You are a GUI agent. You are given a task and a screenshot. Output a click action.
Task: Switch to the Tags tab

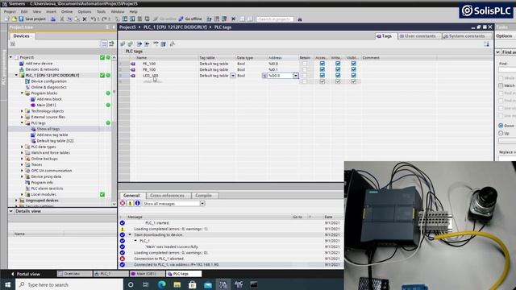(385, 35)
